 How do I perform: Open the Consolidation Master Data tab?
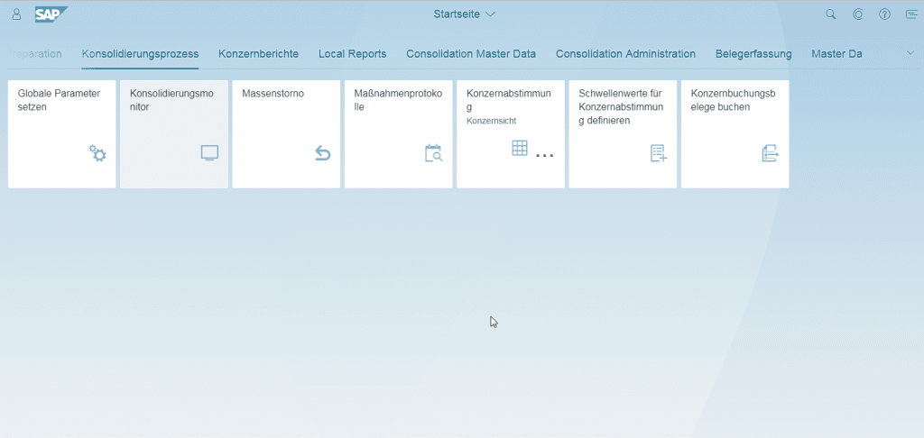click(471, 54)
